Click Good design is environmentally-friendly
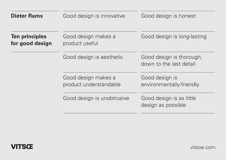This screenshot has width=226, height=160. (170, 81)
